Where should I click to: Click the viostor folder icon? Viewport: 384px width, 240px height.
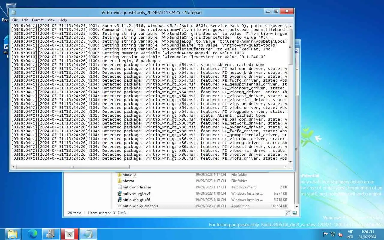click(120, 181)
